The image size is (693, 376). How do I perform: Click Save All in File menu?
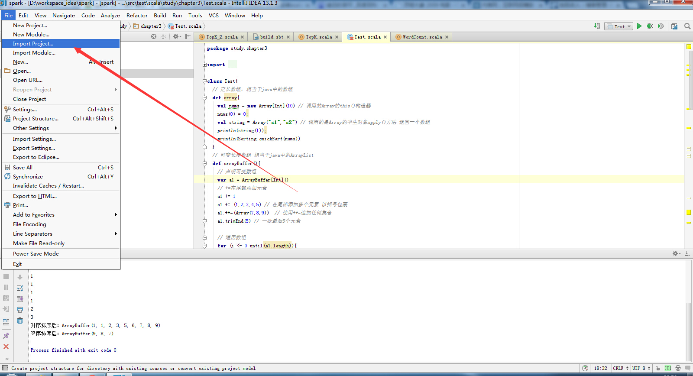(61, 168)
